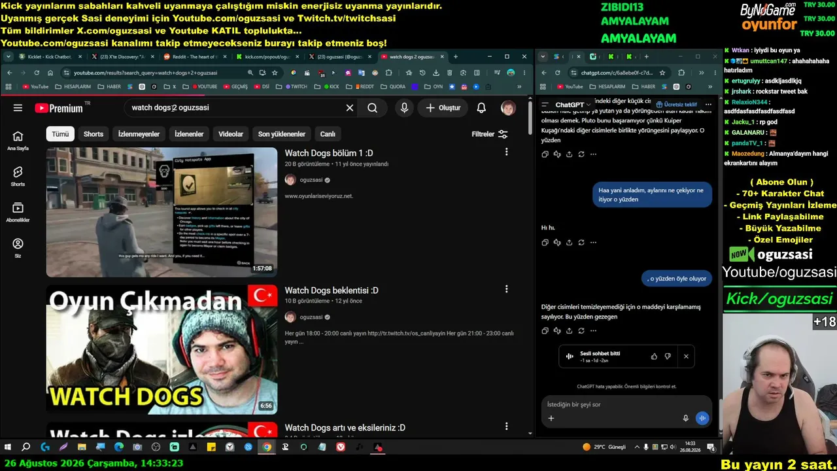Open Shorts in the YouTube sidebar
837x471 pixels.
click(x=18, y=176)
